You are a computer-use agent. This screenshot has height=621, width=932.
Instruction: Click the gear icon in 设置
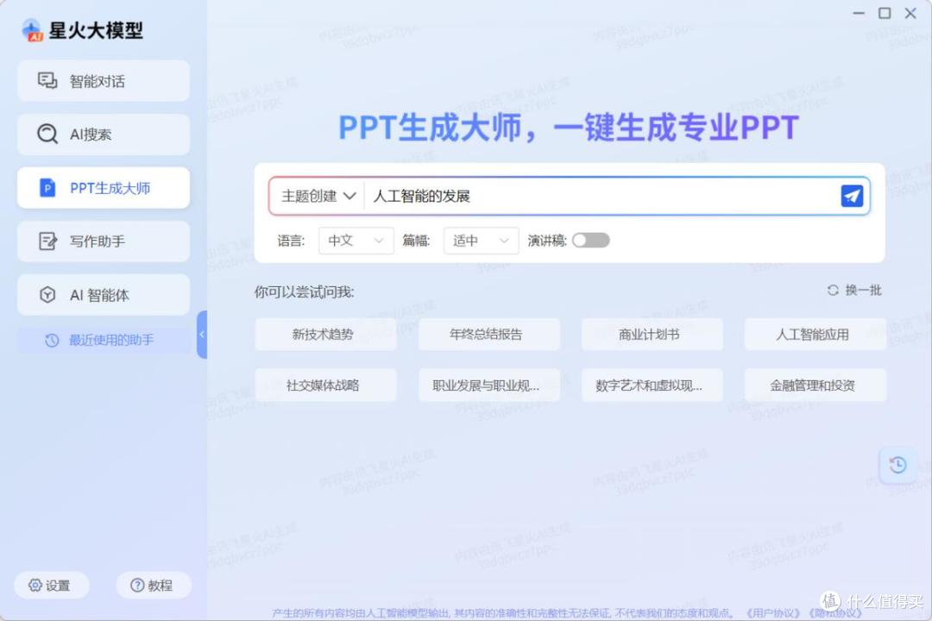tap(35, 586)
